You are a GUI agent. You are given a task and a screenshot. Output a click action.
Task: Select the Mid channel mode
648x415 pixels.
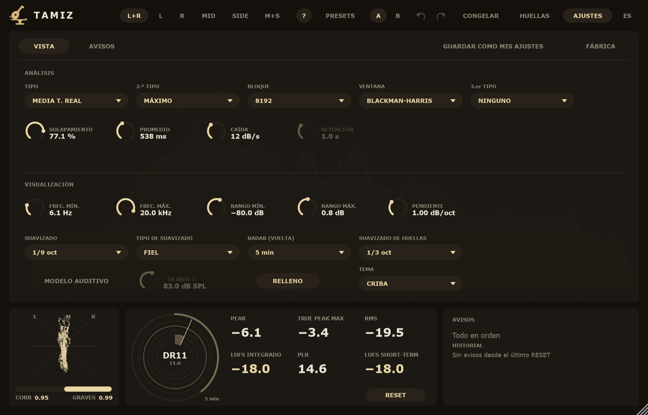[209, 16]
